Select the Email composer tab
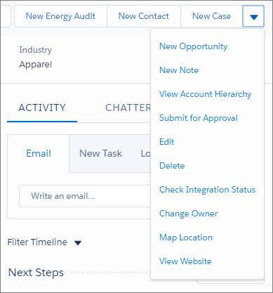The image size is (273, 293). (39, 153)
